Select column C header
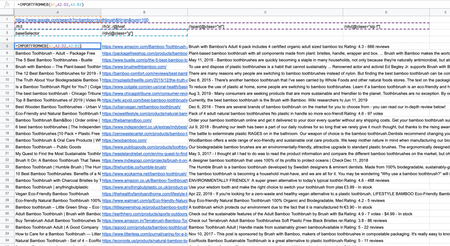The height and width of the screenshot is (246, 450). pos(265,12)
